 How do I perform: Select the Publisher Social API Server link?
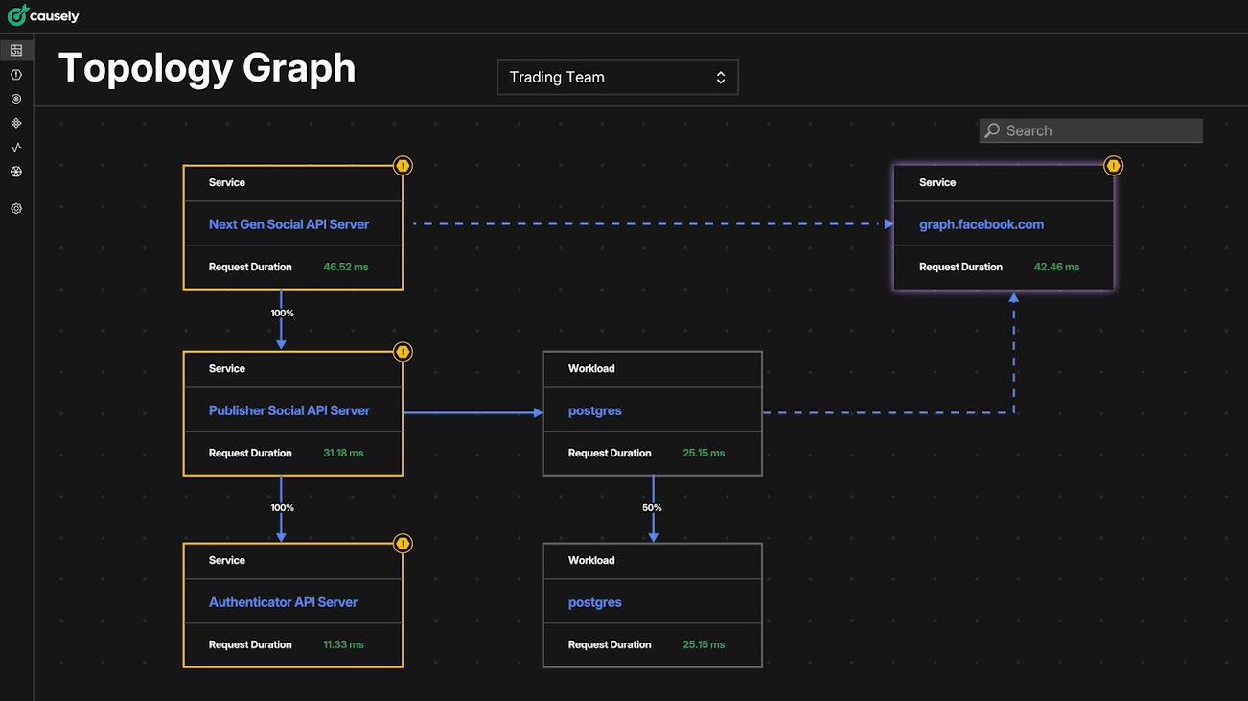289,409
